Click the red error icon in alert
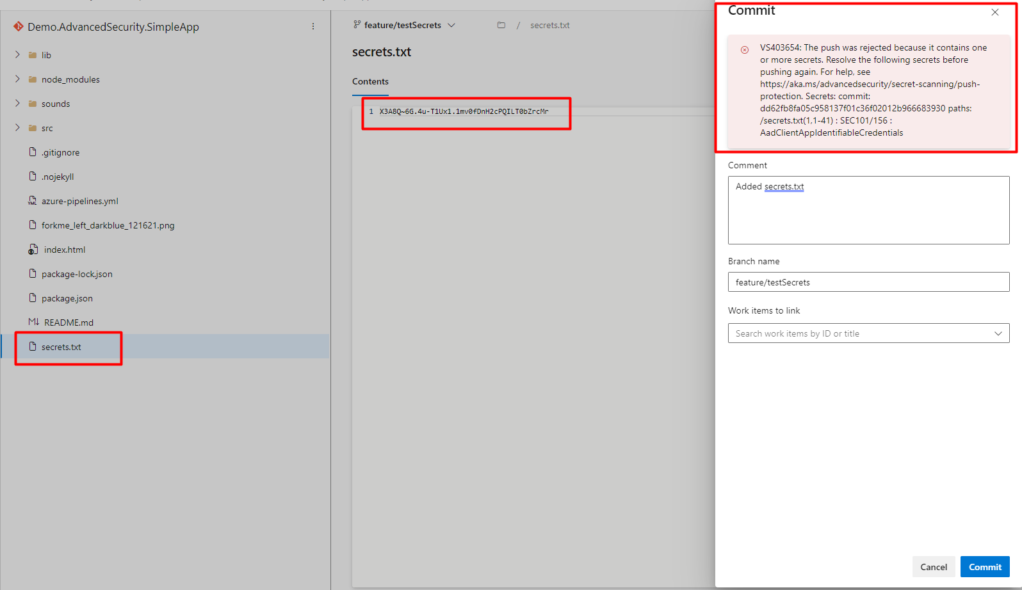Image resolution: width=1022 pixels, height=590 pixels. pyautogui.click(x=745, y=50)
